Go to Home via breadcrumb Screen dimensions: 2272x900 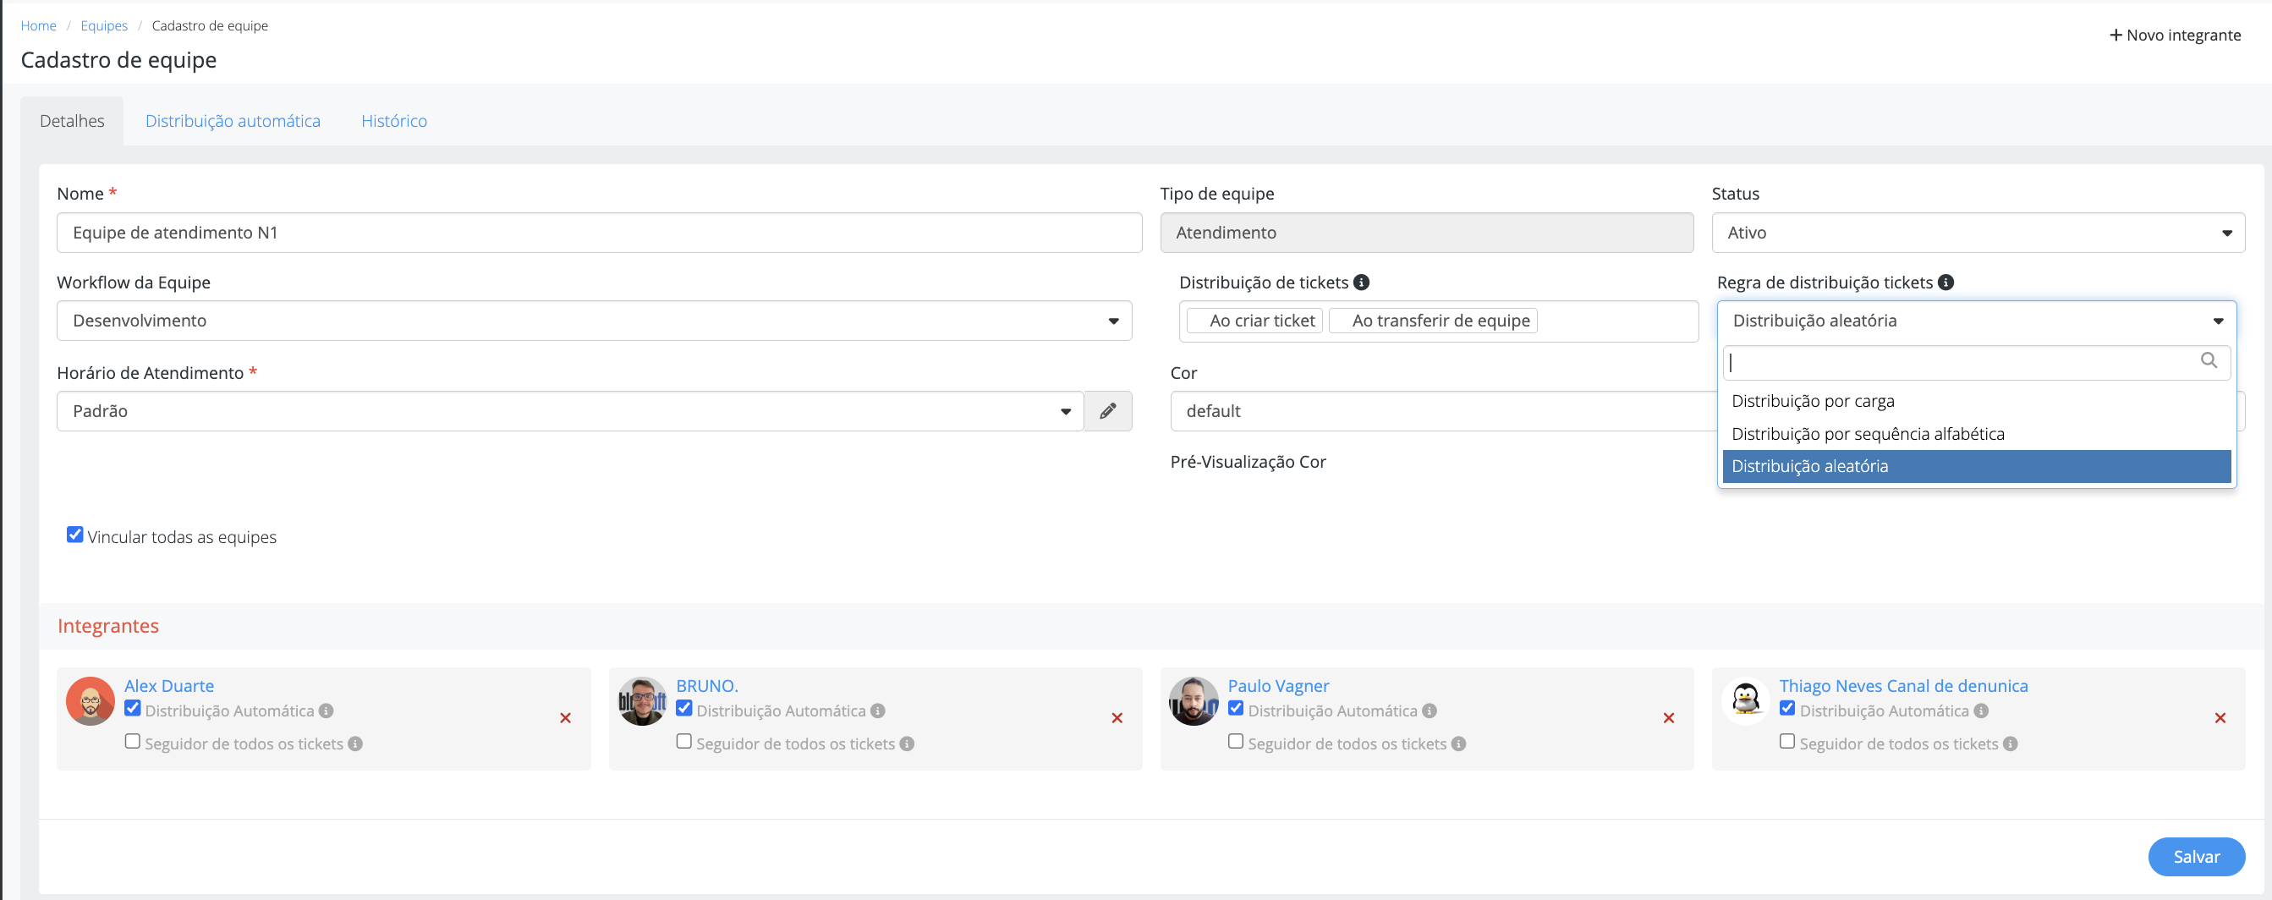[x=39, y=25]
